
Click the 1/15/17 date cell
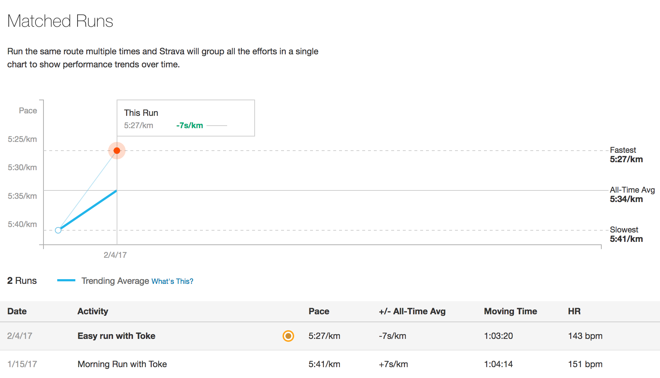(22, 364)
